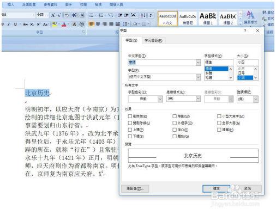Open the 插入 ribbon tab
The image size is (276, 215).
(x=11, y=4)
